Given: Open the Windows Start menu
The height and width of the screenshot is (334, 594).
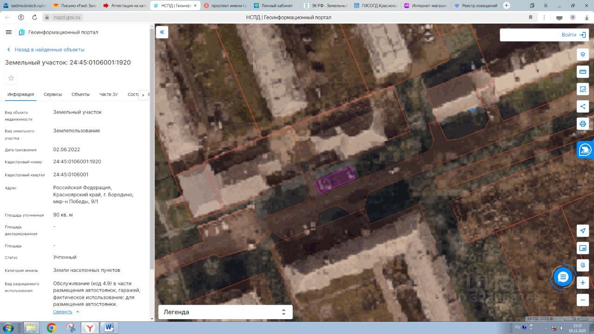Looking at the screenshot, I should point(8,328).
